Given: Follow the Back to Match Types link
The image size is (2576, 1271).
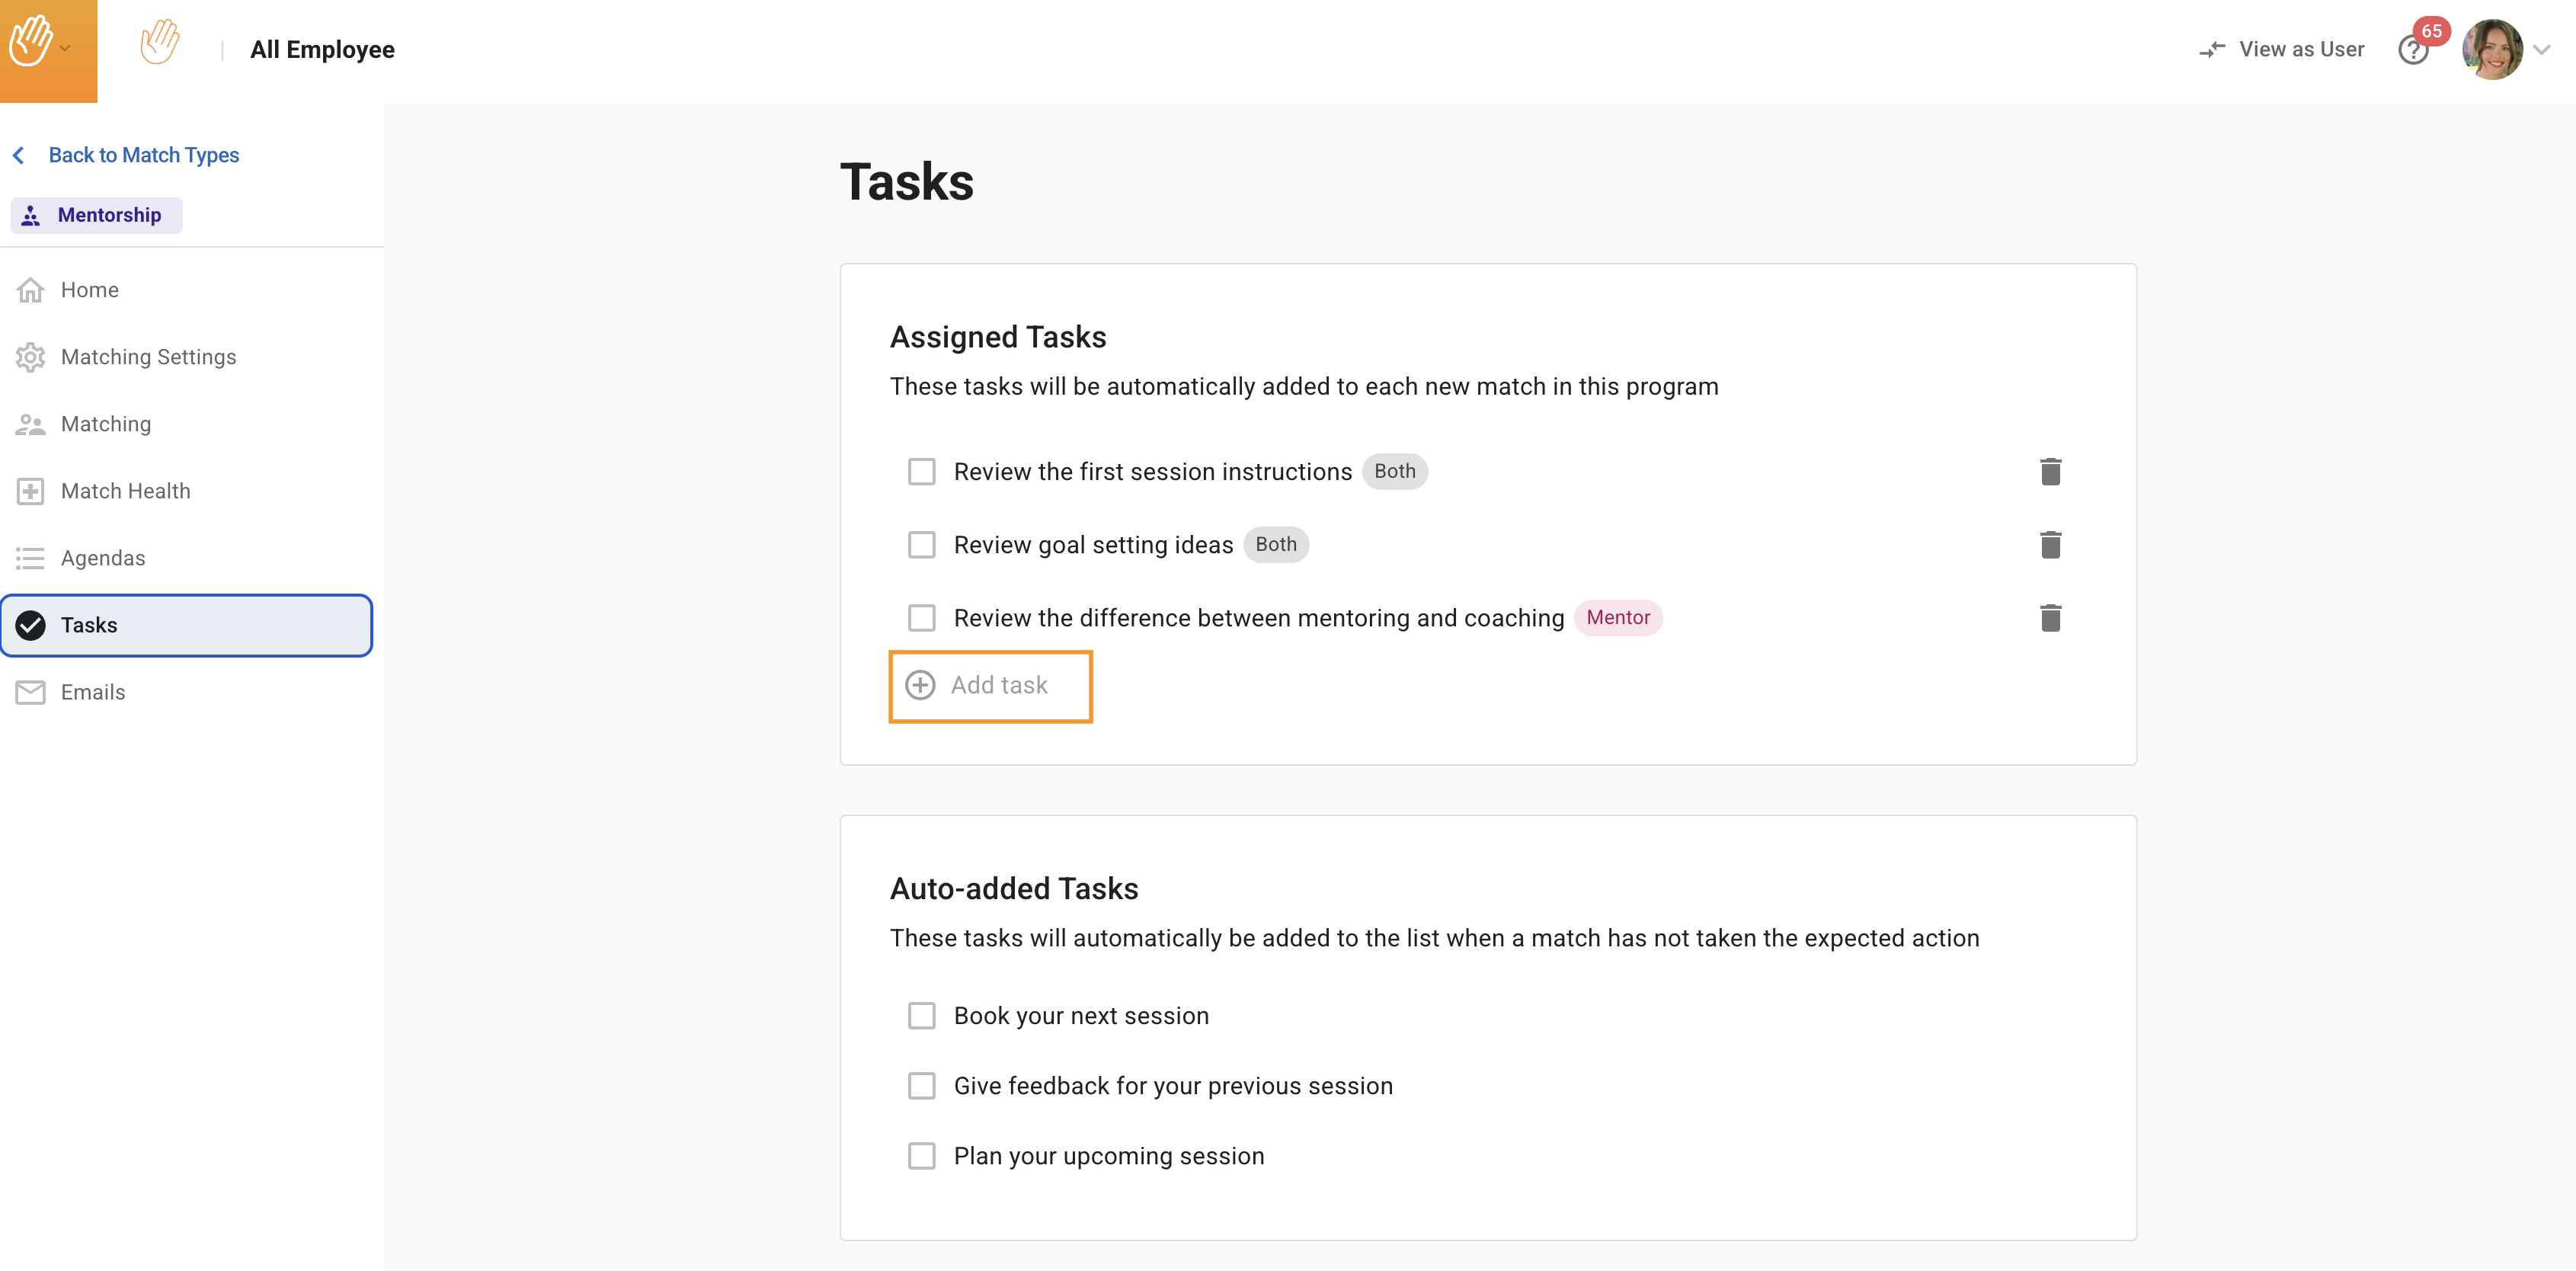Looking at the screenshot, I should (143, 155).
